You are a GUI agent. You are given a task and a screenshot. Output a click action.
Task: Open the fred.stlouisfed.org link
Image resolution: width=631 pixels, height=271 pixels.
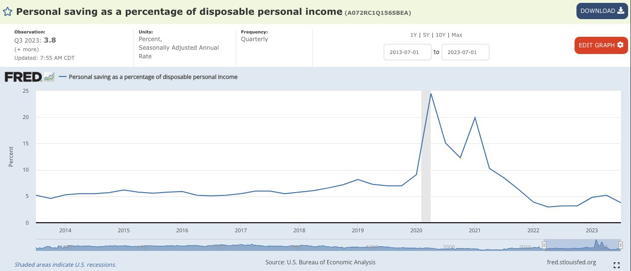(571, 262)
